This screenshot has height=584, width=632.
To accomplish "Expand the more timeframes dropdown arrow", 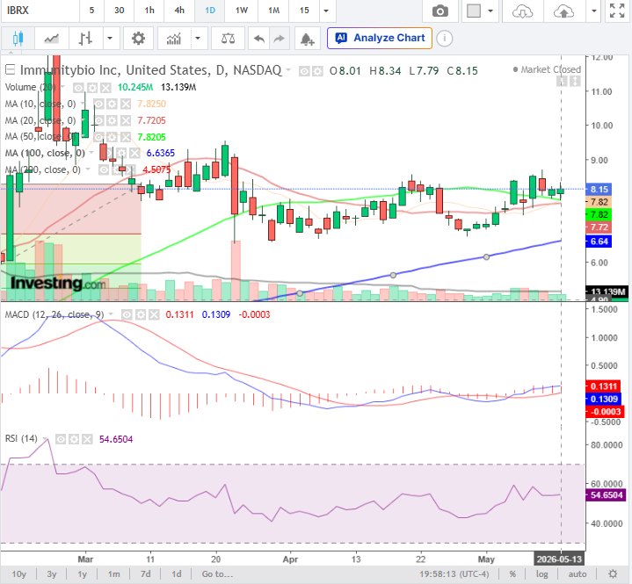I will tap(326, 11).
